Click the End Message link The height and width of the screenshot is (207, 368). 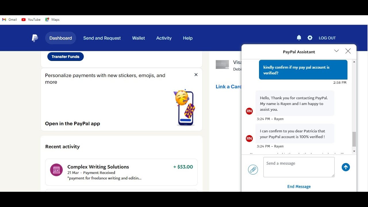tap(299, 187)
